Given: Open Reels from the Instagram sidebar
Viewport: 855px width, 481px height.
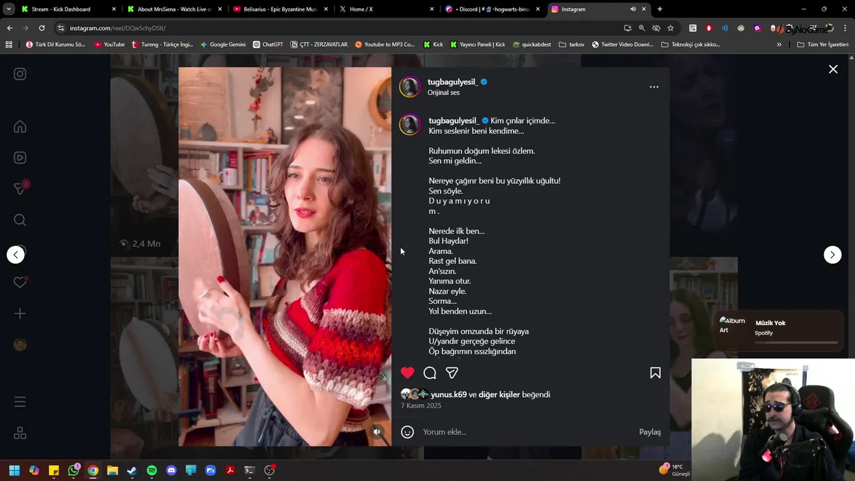Looking at the screenshot, I should point(20,158).
